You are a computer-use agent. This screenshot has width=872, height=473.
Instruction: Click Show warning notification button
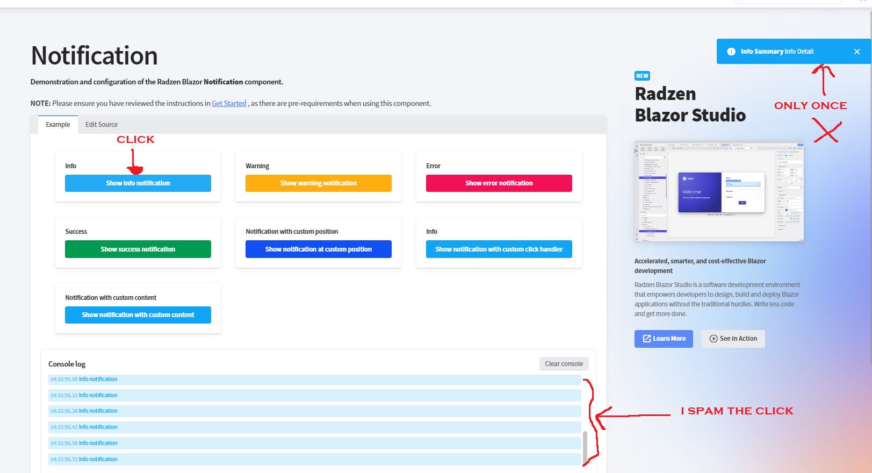click(x=319, y=183)
